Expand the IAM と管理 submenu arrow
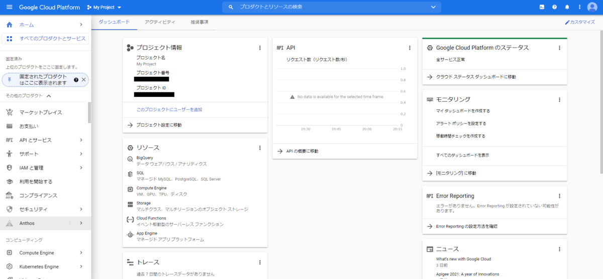This screenshot has height=279, width=603. coord(81,168)
